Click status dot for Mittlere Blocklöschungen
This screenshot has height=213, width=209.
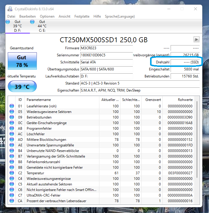12,139
